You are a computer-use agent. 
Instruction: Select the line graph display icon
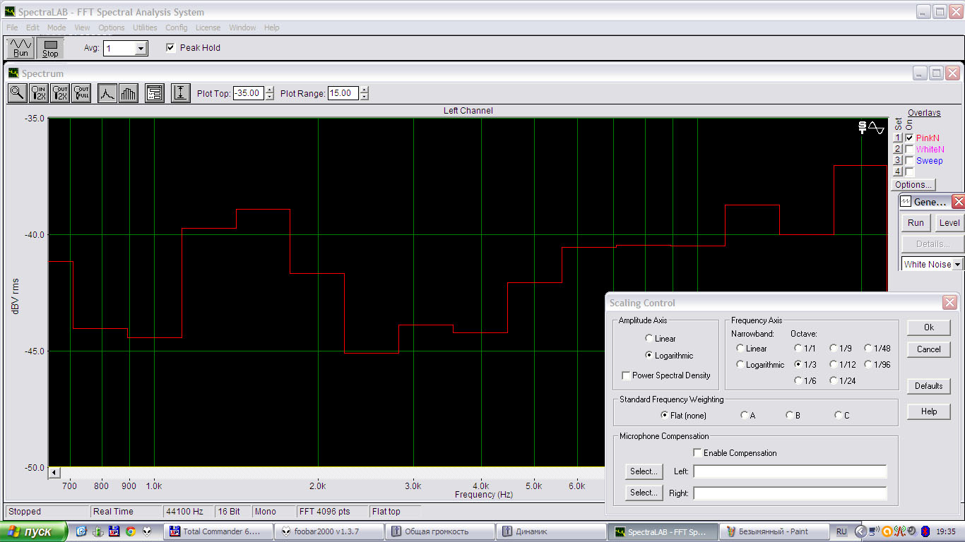[107, 93]
